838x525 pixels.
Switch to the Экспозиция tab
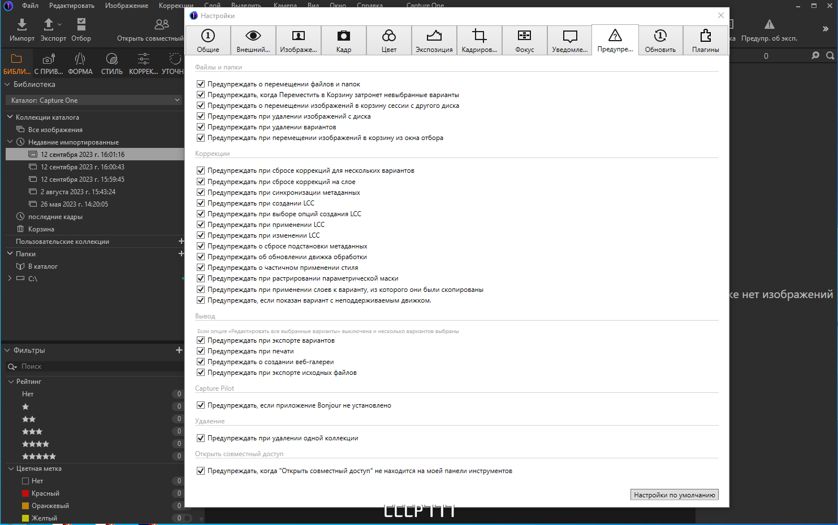(434, 40)
